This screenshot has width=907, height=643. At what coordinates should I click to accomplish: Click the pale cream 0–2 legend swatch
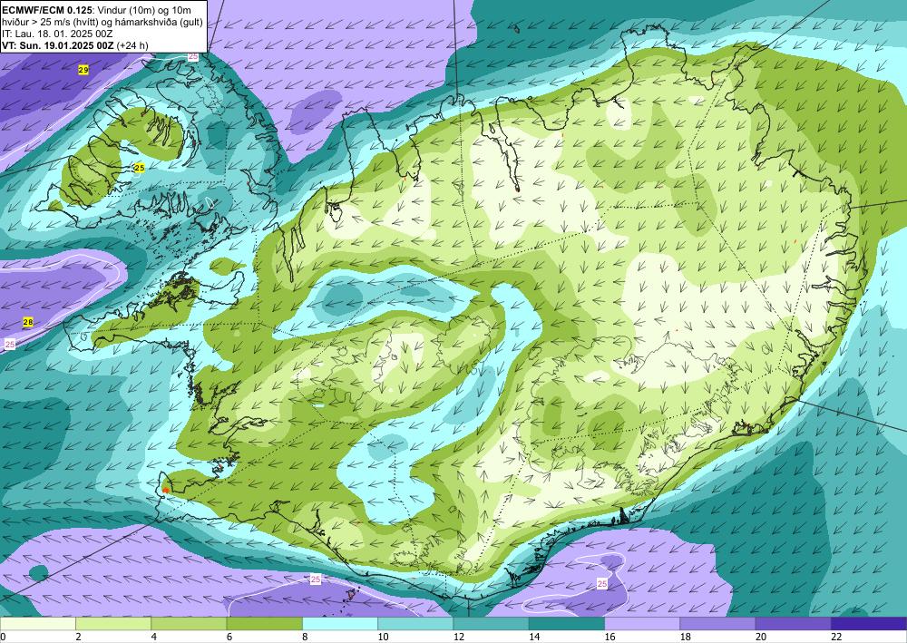point(37,624)
